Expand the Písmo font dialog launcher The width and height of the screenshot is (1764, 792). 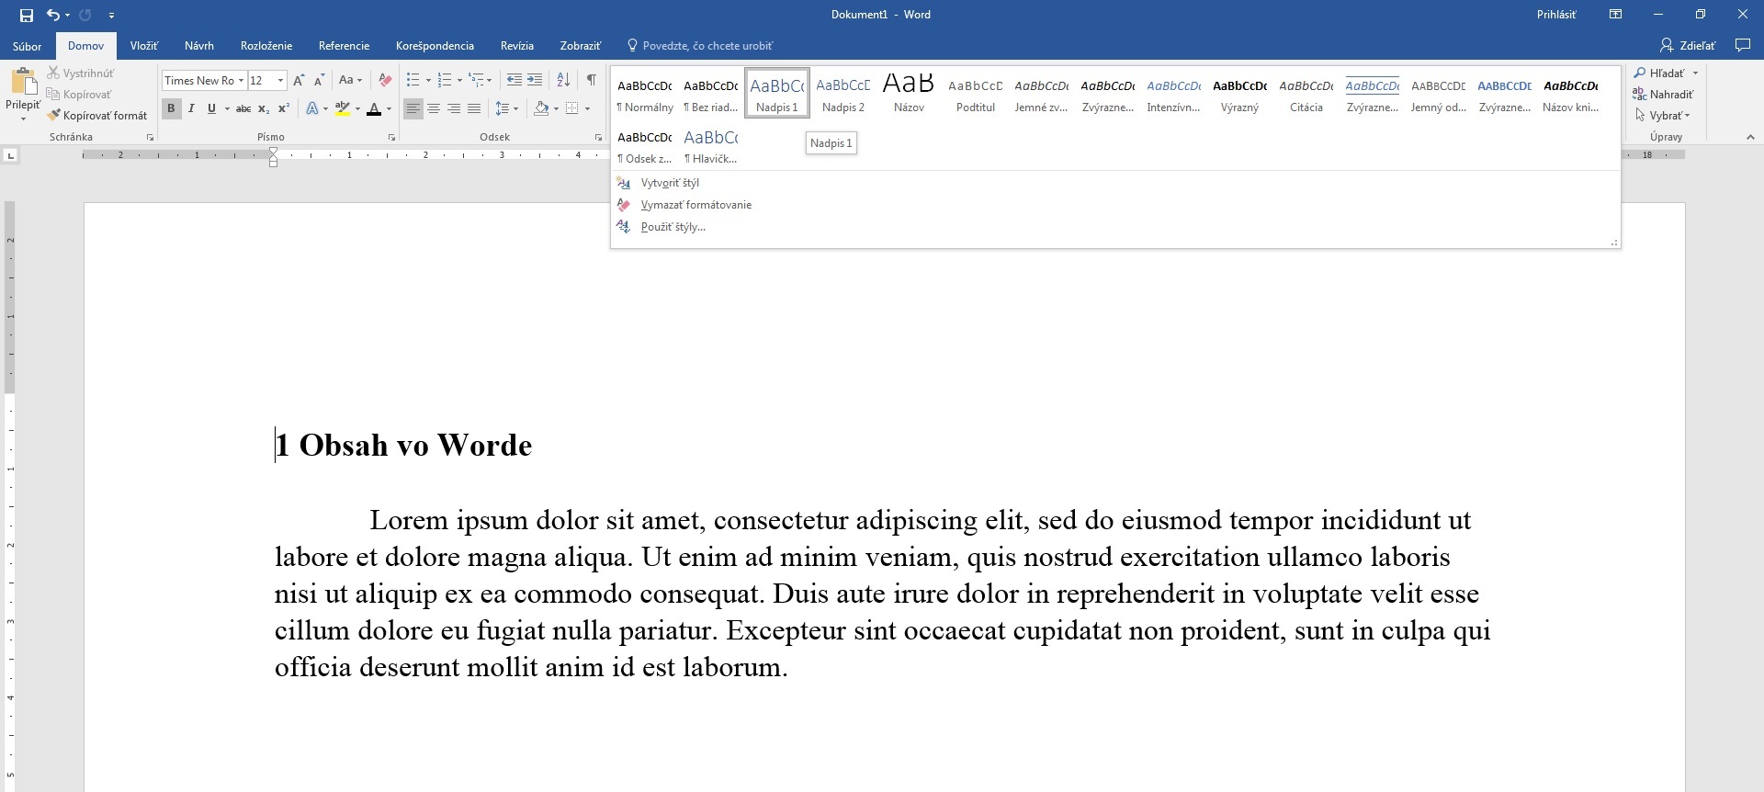[391, 138]
